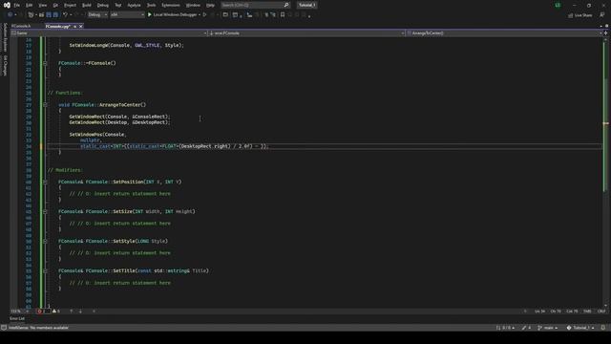Open the Help menu
Image resolution: width=611 pixels, height=344 pixels.
[x=210, y=5]
